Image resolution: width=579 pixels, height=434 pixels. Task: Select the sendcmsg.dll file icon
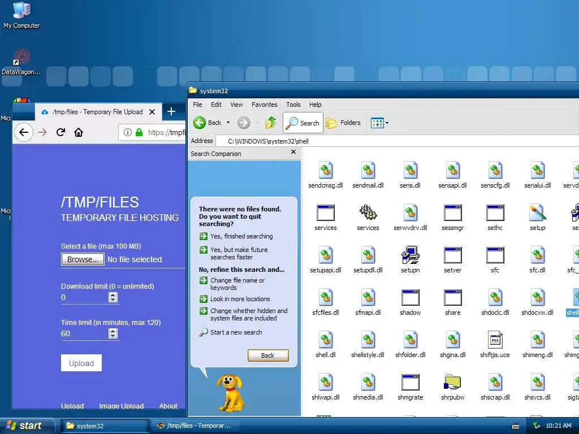click(325, 175)
